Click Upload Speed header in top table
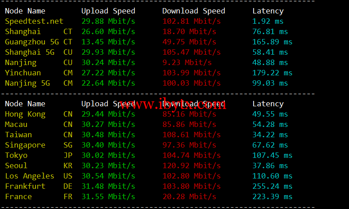 [108, 11]
